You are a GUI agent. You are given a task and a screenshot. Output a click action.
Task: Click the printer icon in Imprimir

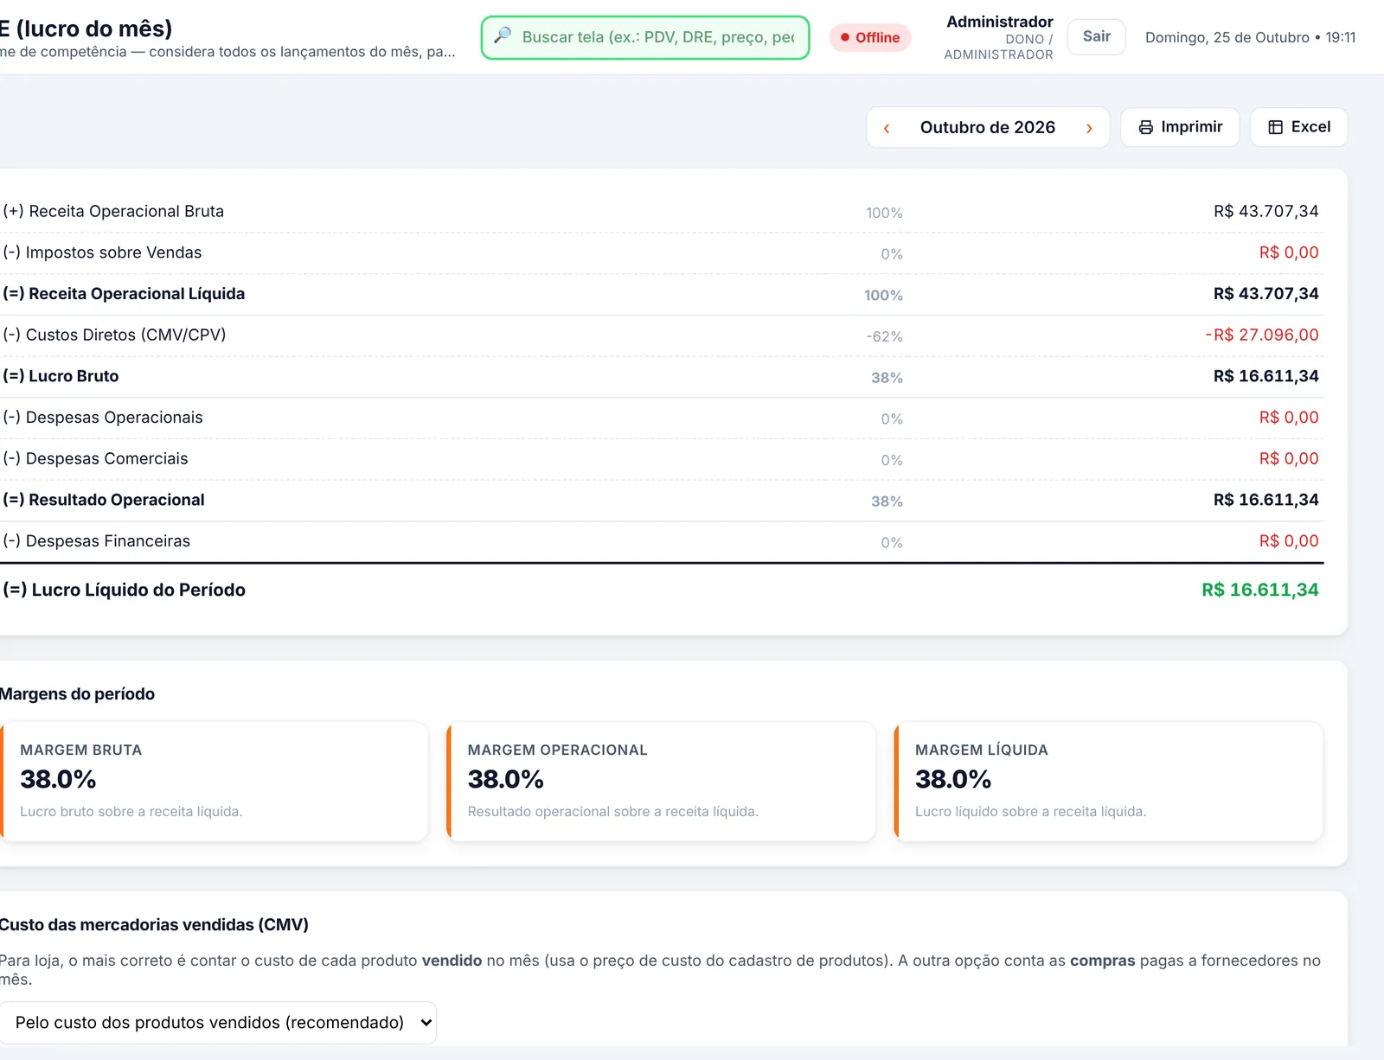[x=1145, y=127]
